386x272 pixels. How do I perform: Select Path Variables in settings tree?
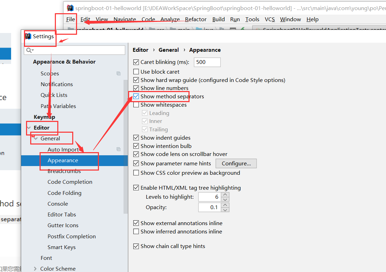(x=58, y=106)
